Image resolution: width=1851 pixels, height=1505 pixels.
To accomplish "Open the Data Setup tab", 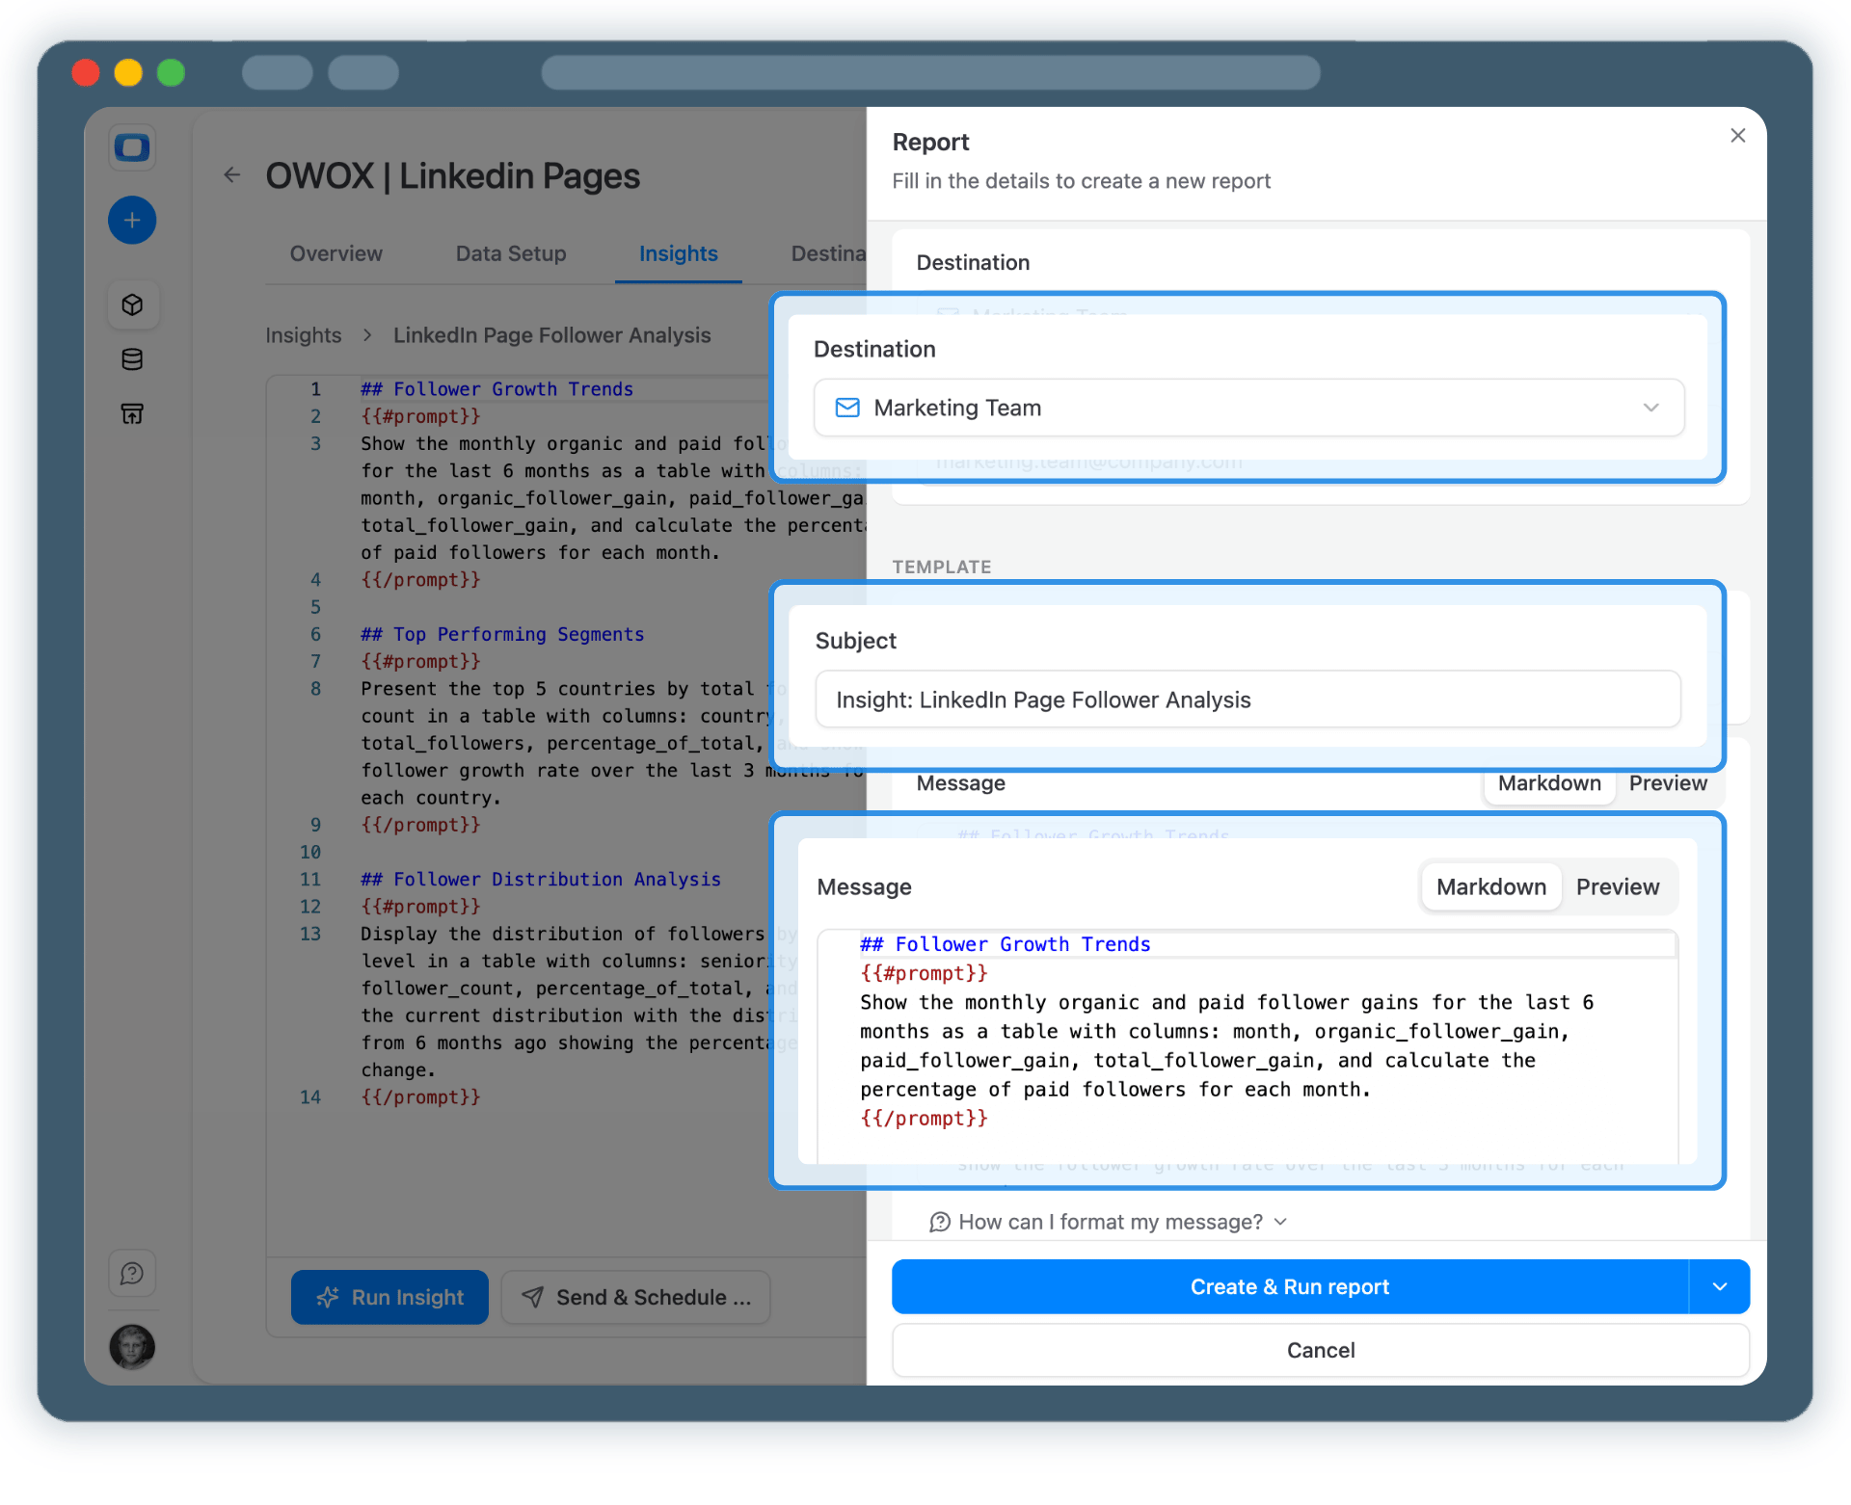I will [x=510, y=253].
